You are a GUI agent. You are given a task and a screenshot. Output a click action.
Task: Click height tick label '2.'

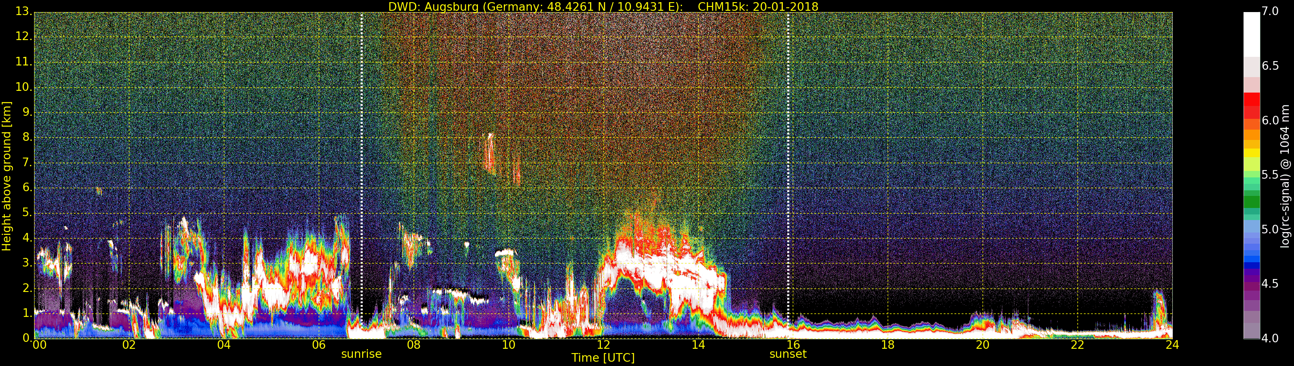click(27, 288)
